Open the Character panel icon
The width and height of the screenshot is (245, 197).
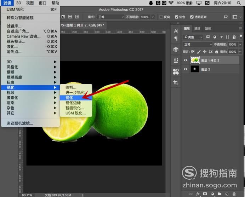[x=176, y=31]
